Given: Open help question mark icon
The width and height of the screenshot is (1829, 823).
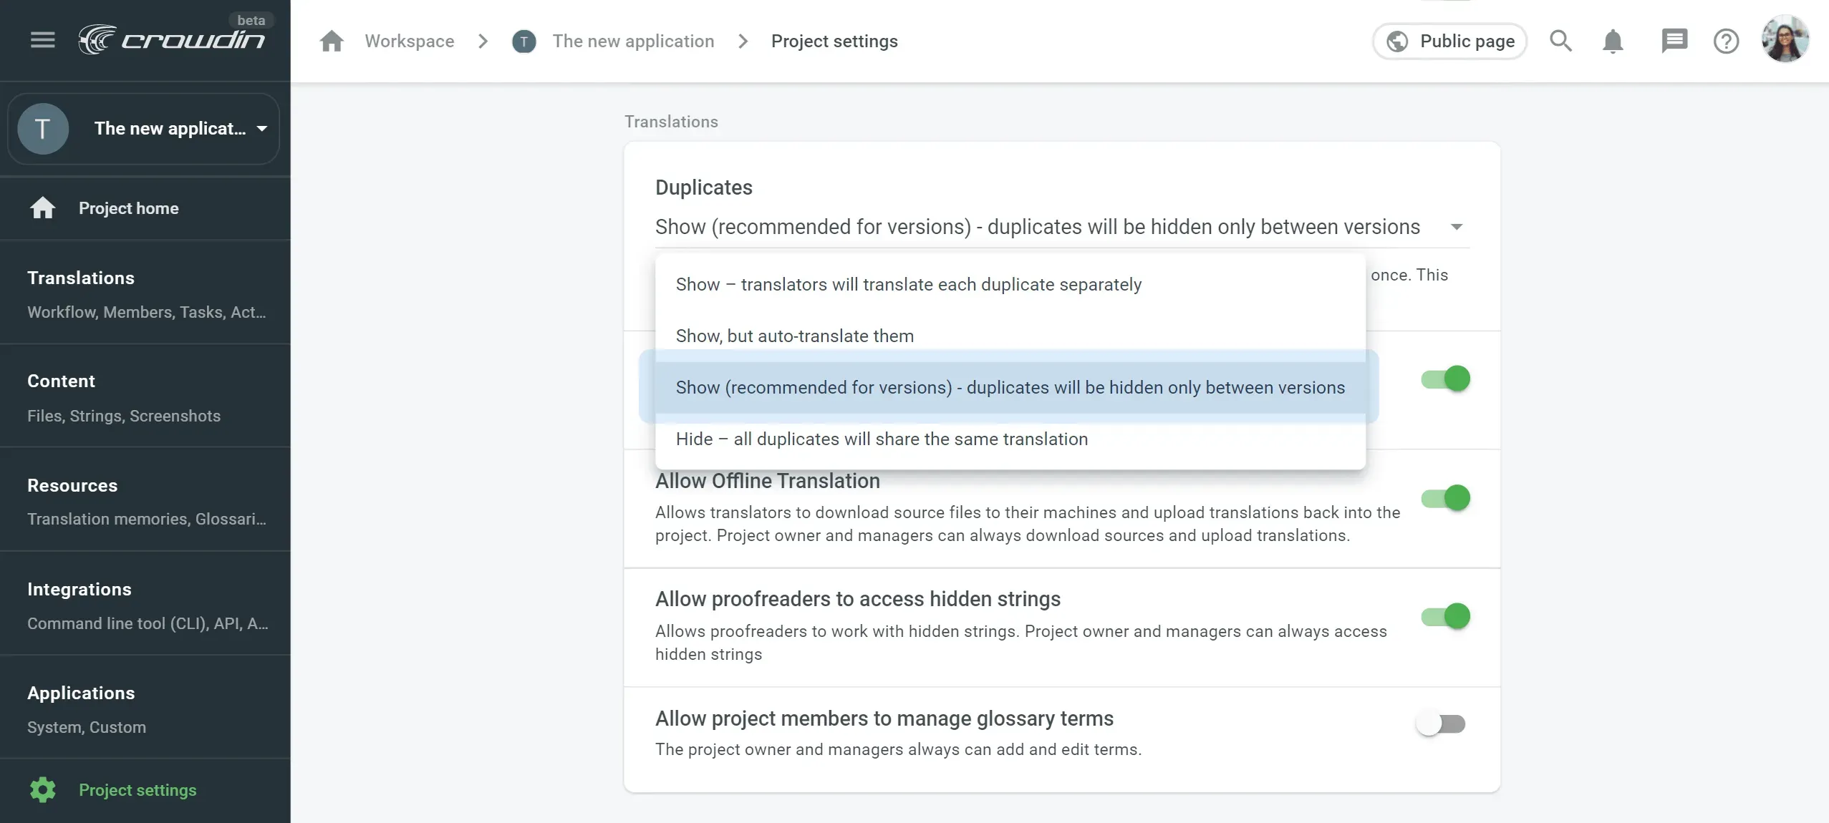Looking at the screenshot, I should 1727,39.
